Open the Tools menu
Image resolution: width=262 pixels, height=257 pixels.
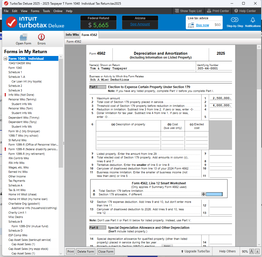[46, 11]
